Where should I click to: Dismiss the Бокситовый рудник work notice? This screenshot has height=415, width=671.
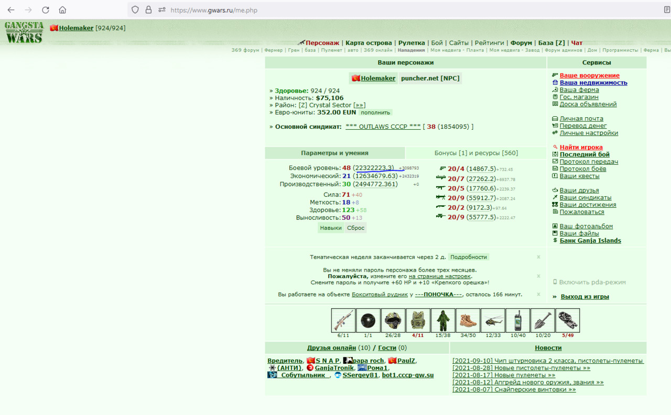click(538, 294)
